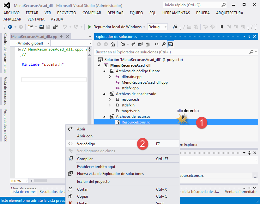Open the DEPURAR menu
The width and height of the screenshot is (260, 204).
tap(115, 13)
